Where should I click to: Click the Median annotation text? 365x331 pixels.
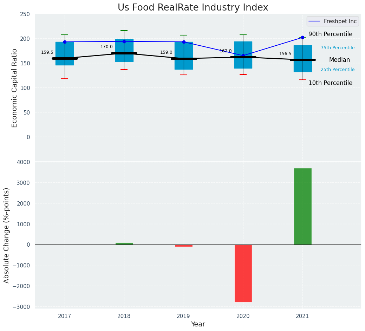339,60
